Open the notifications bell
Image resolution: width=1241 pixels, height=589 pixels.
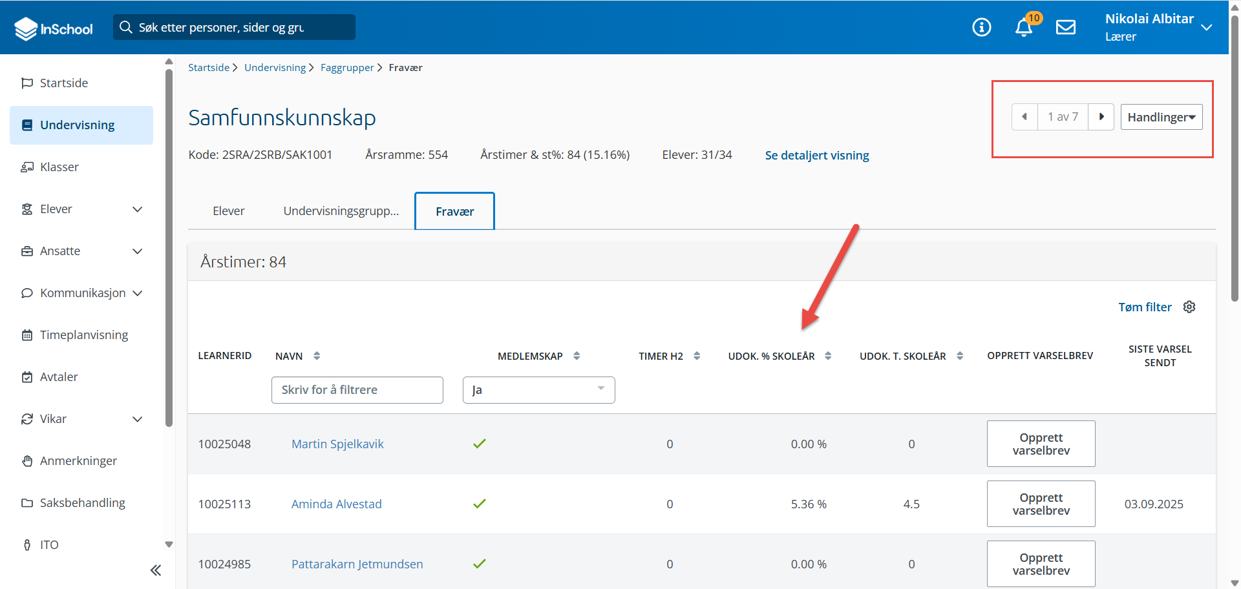[x=1024, y=27]
